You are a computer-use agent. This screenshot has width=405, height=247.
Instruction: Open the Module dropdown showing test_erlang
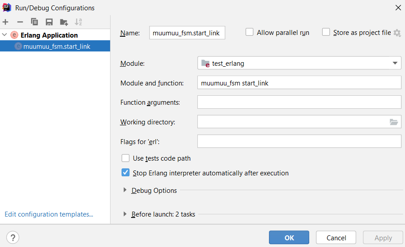pyautogui.click(x=299, y=63)
